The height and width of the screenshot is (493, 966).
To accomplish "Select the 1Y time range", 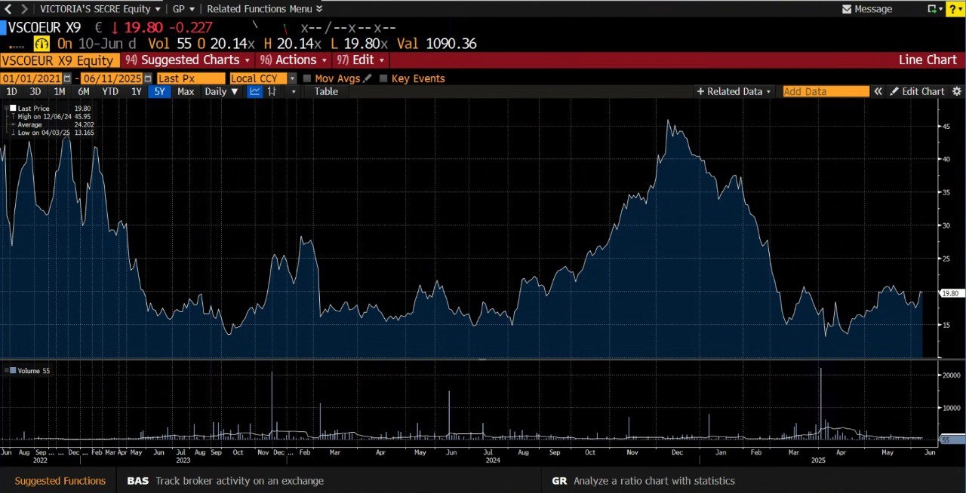I will pos(136,91).
